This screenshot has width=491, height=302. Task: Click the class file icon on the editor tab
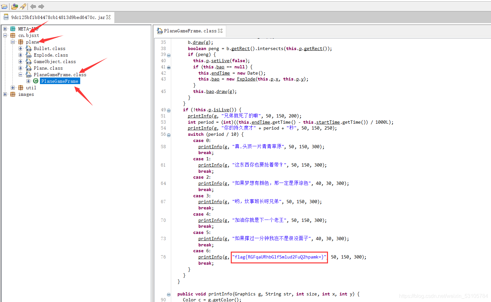160,31
